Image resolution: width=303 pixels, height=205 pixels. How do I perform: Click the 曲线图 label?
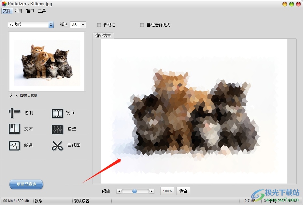click(x=74, y=145)
